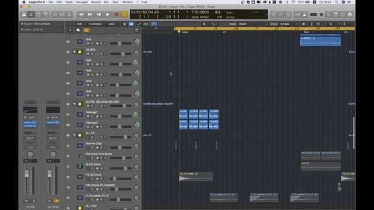374x210 pixels.
Task: Open Navigate menu in menu bar
Action: [82, 2]
